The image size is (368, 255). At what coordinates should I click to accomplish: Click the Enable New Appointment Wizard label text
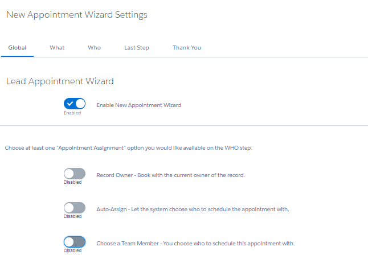(138, 105)
